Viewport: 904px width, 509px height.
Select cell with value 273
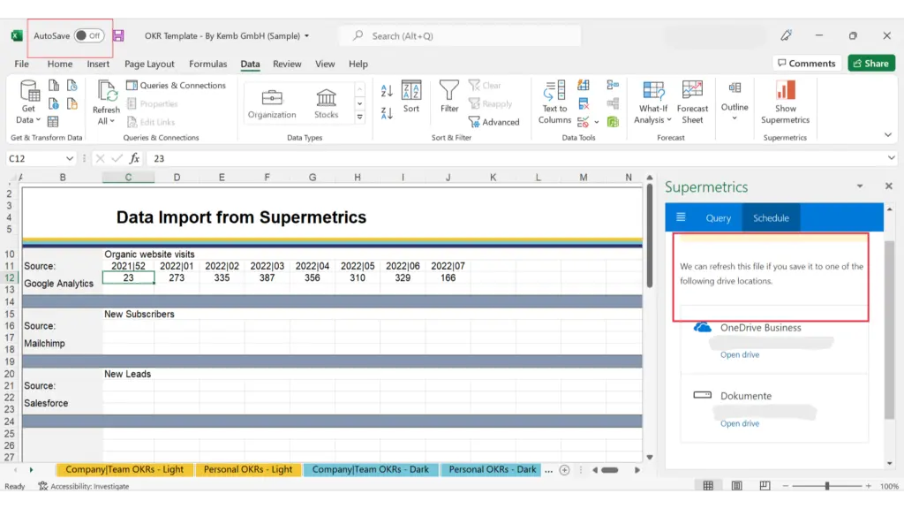point(177,277)
